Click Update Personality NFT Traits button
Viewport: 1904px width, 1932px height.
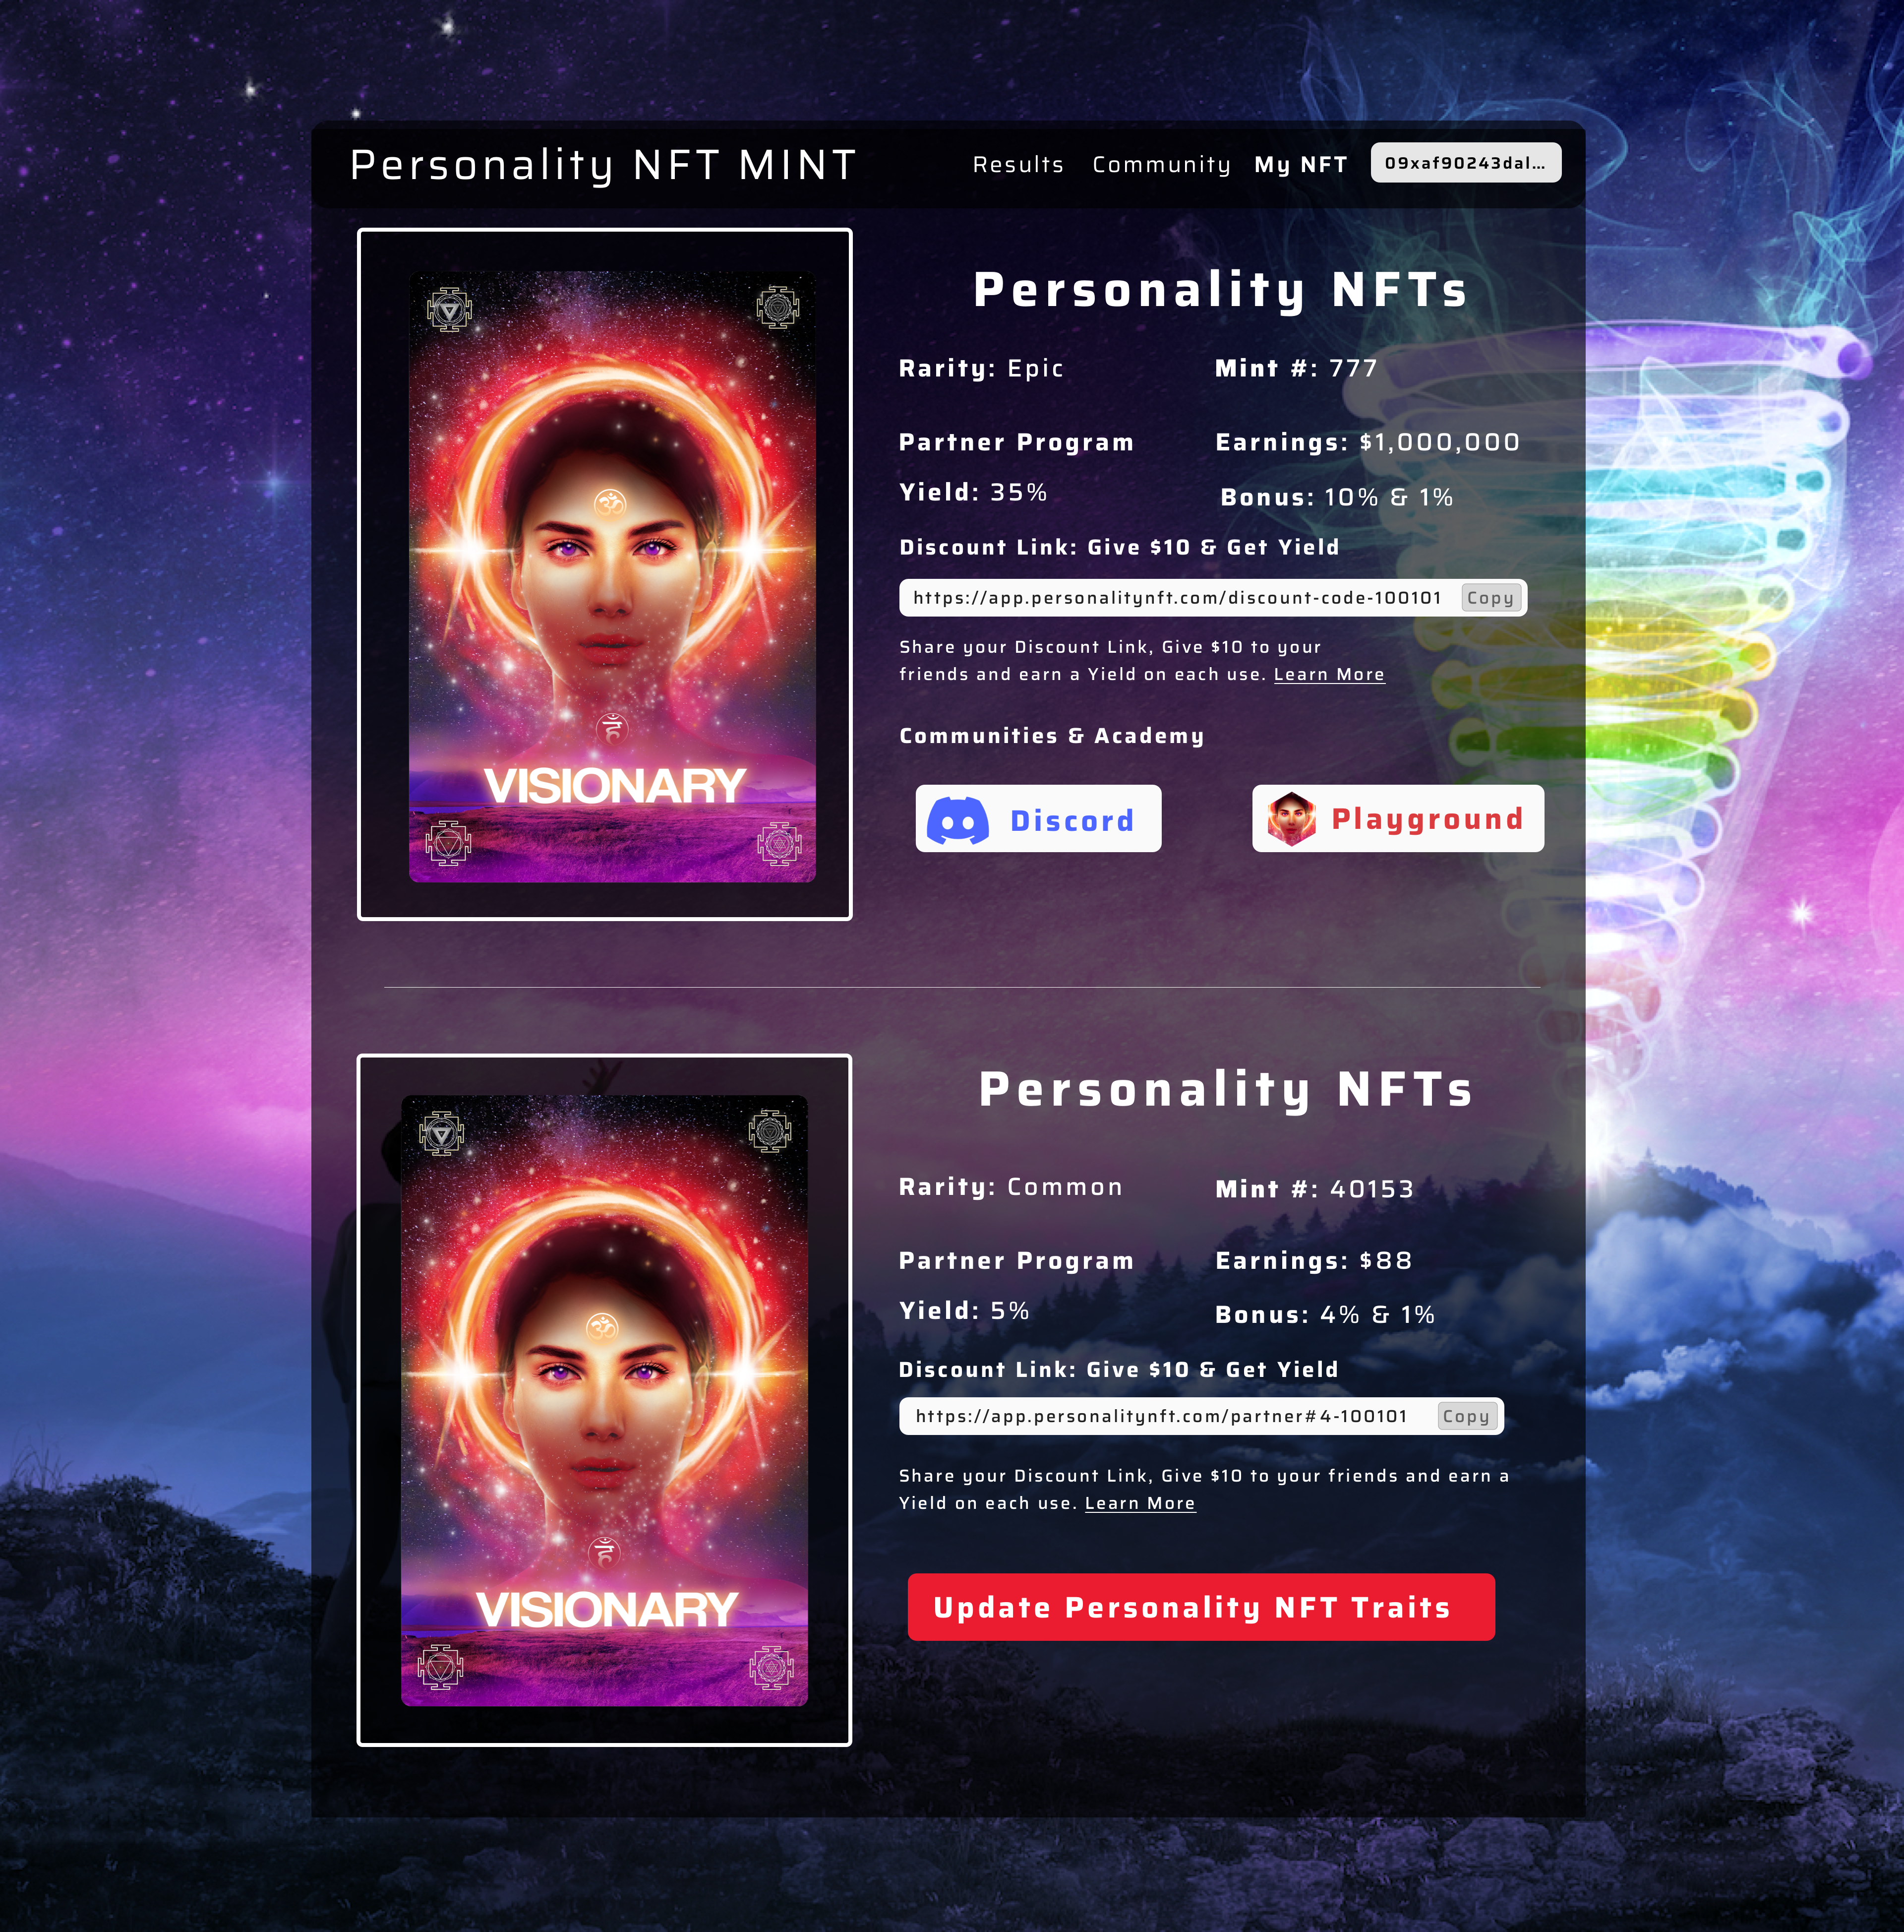[x=1201, y=1607]
